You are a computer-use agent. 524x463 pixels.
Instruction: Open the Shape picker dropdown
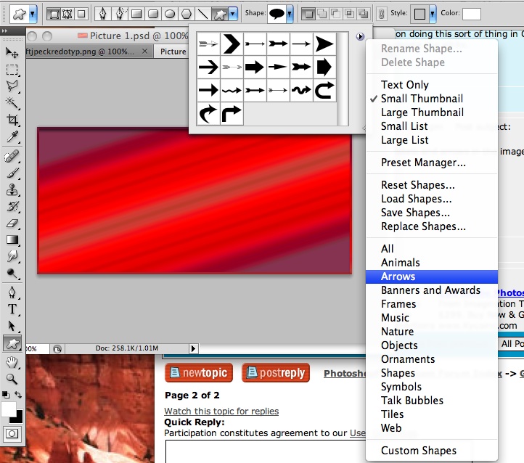tap(290, 13)
